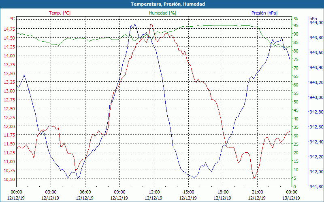This screenshot has height=202, width=324.
Task: Click humidity axis value 75
Action: coord(296,59)
